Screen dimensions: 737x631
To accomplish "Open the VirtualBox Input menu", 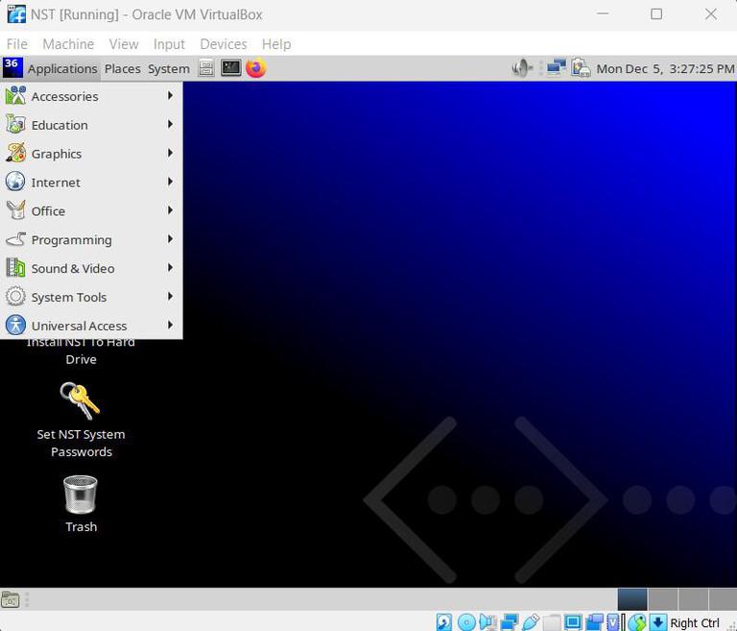I will 169,44.
